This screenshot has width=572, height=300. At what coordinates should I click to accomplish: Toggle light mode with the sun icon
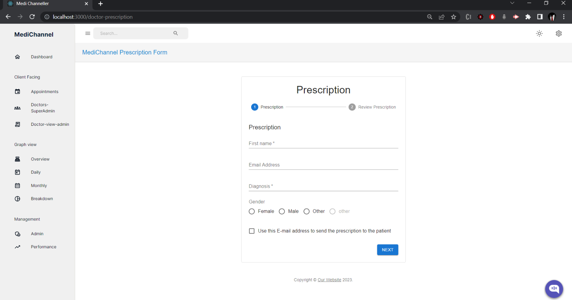[539, 33]
